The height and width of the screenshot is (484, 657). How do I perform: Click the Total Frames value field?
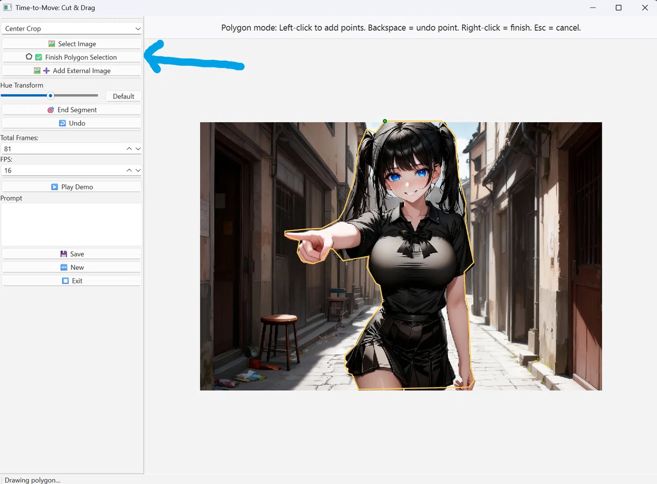pos(63,149)
